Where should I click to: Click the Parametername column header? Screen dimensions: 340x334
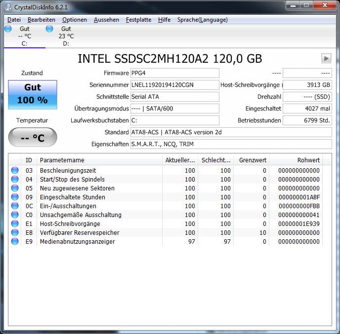point(99,160)
